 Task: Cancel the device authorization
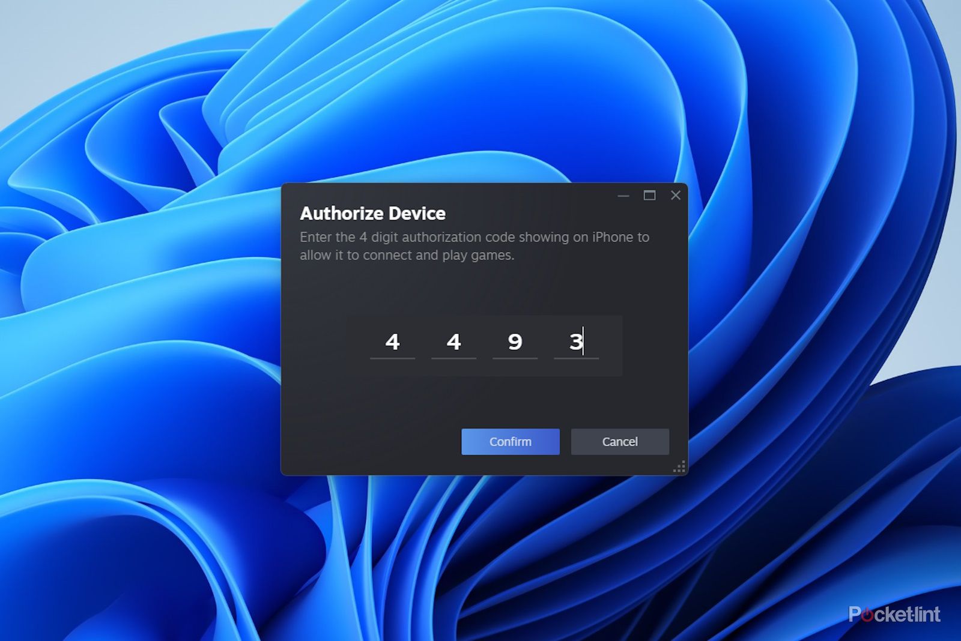[620, 442]
